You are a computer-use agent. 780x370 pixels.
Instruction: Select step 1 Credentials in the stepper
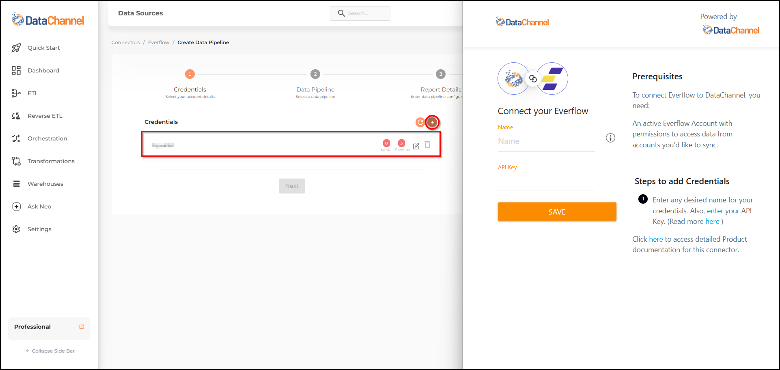coord(190,74)
